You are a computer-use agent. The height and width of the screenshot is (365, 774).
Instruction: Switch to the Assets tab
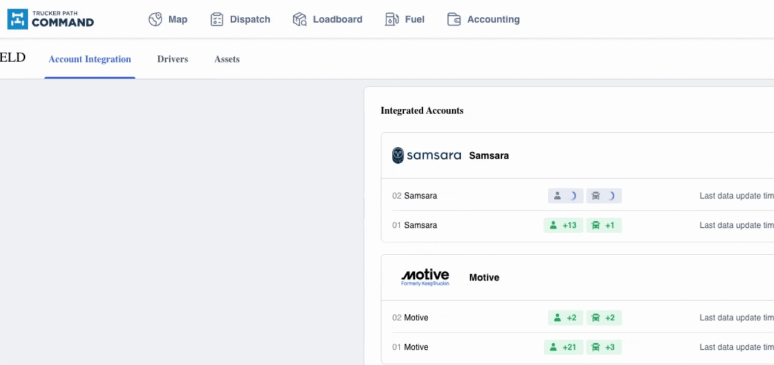(x=227, y=59)
